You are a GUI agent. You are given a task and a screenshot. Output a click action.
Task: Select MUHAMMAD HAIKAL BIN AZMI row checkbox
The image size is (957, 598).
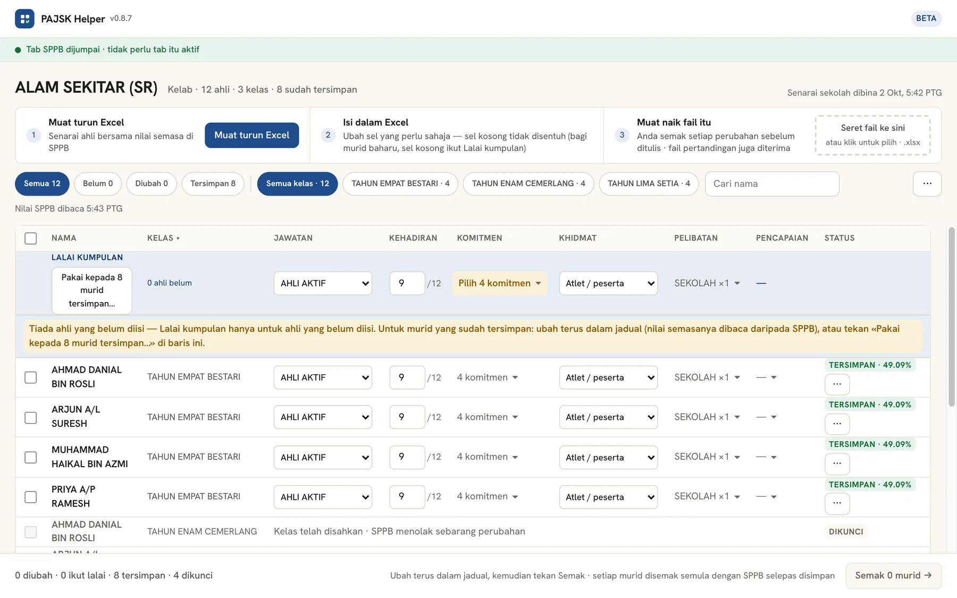(31, 457)
